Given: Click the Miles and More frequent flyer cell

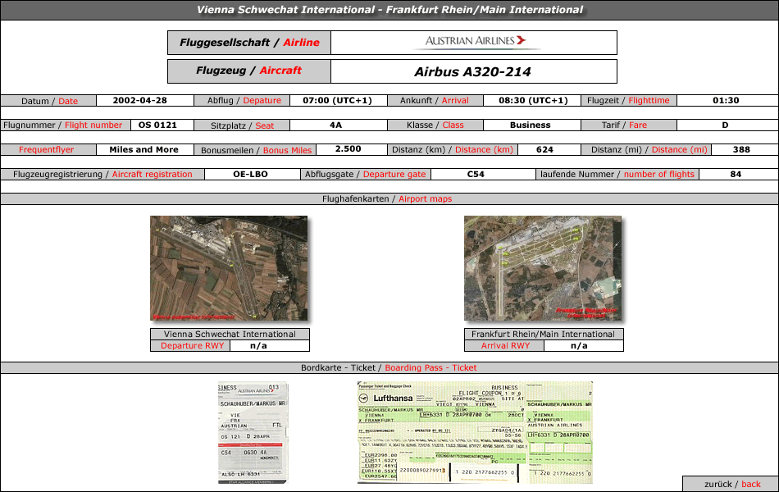Looking at the screenshot, I should pyautogui.click(x=143, y=149).
